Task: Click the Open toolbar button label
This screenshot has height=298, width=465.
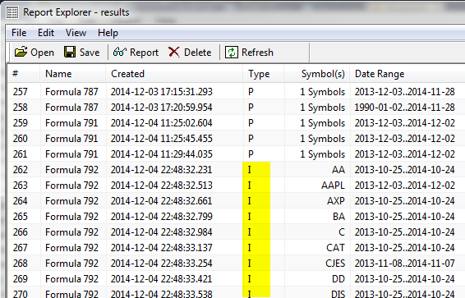Action: [x=42, y=53]
